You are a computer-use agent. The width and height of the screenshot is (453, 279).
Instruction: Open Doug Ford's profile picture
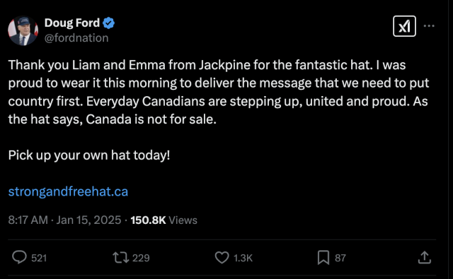click(23, 31)
